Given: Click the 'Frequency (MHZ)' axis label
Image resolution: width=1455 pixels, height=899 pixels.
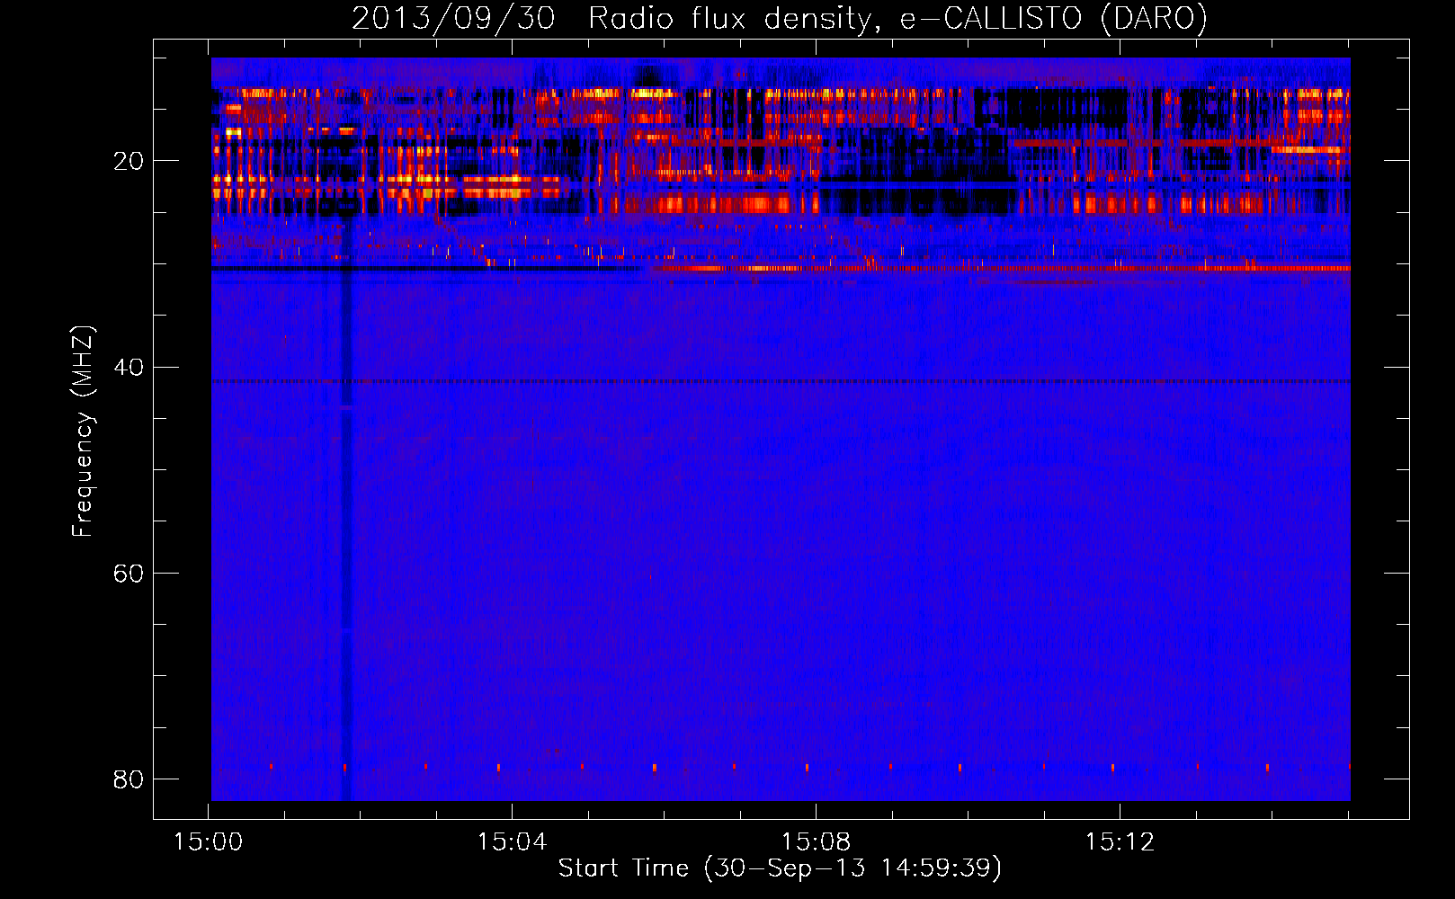Looking at the screenshot, I should (82, 432).
